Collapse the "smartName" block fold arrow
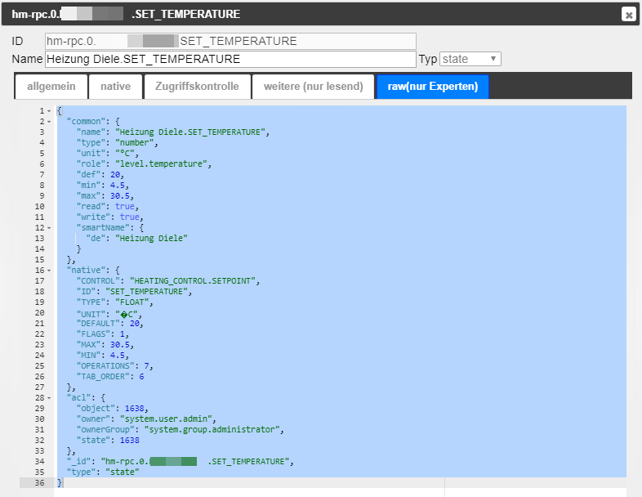The image size is (642, 497). click(49, 227)
